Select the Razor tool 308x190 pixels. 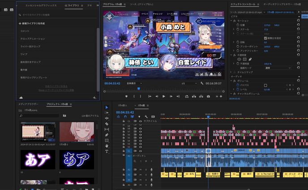pyautogui.click(x=107, y=124)
